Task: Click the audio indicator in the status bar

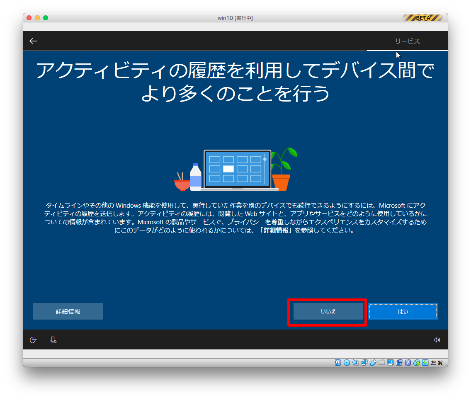Action: click(355, 363)
